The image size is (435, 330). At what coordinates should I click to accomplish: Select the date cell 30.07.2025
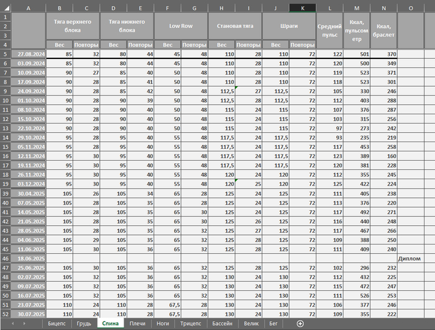[29, 314]
